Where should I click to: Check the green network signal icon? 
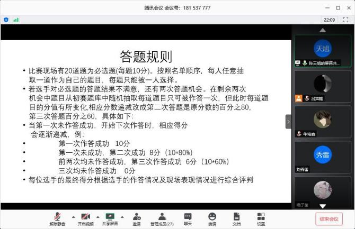16,20
